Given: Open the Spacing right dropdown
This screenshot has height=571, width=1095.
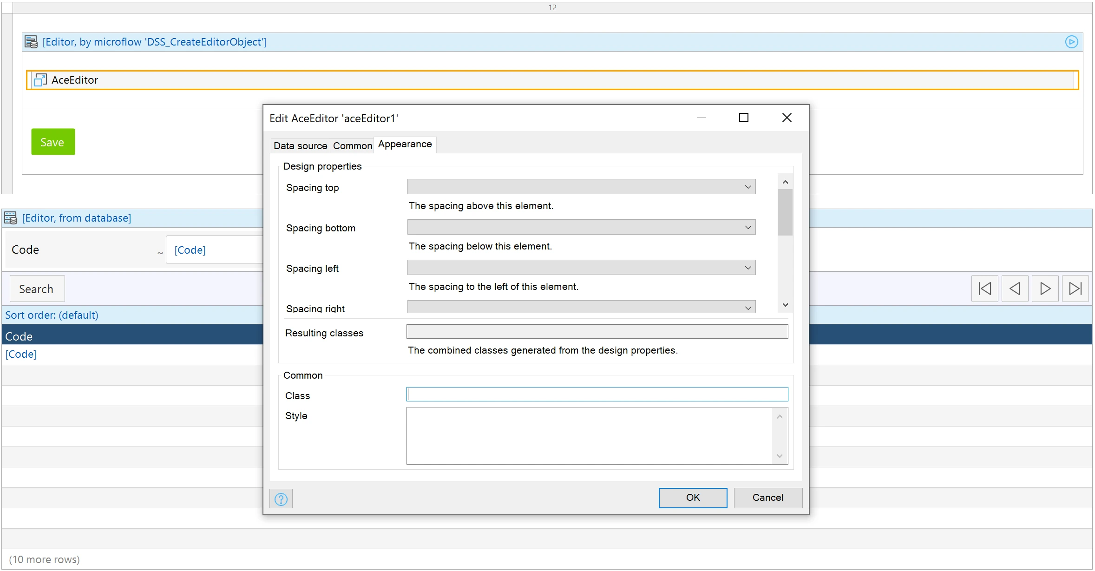Looking at the screenshot, I should pyautogui.click(x=581, y=307).
